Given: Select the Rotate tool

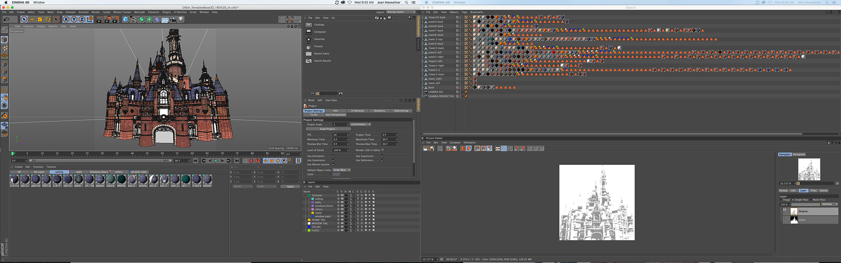Looking at the screenshot, I should point(48,19).
